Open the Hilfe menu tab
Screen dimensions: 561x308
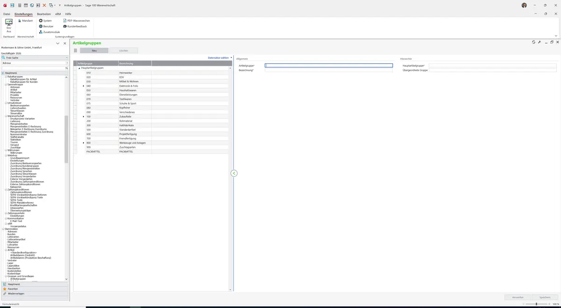click(68, 14)
